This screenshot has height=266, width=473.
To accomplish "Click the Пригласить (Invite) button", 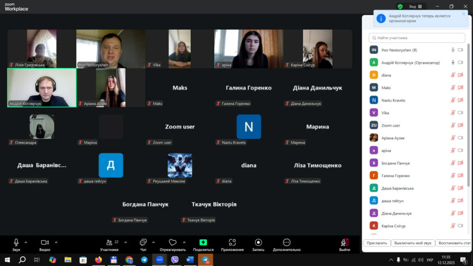I will (x=376, y=243).
